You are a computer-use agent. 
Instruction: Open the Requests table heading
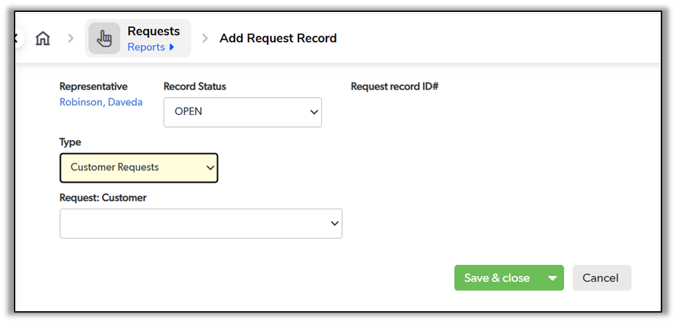[154, 31]
